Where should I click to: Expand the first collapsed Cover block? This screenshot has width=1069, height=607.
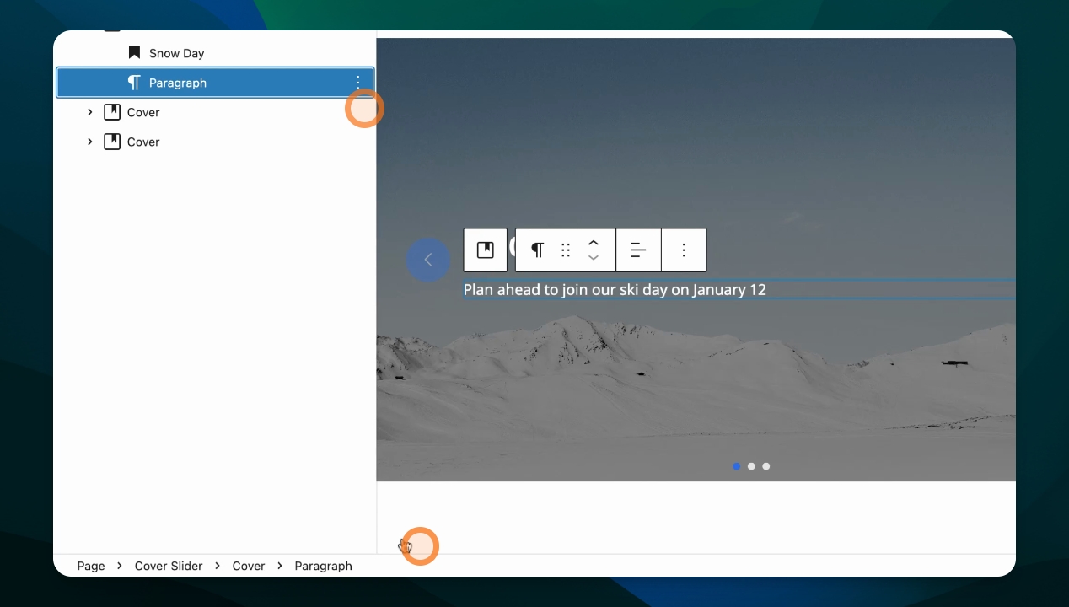click(89, 112)
